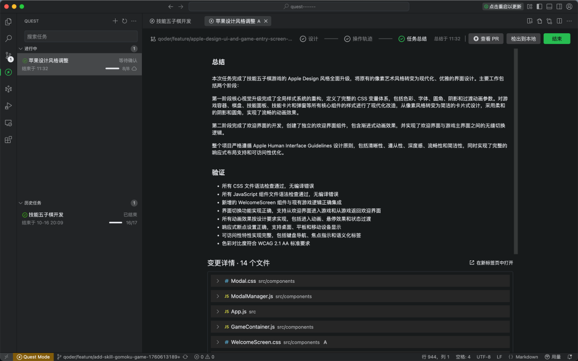Go forward with the right arrow
This screenshot has height=361, width=578.
pos(181,6)
